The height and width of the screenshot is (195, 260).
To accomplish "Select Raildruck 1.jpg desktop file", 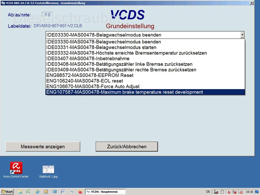I will [48, 172].
